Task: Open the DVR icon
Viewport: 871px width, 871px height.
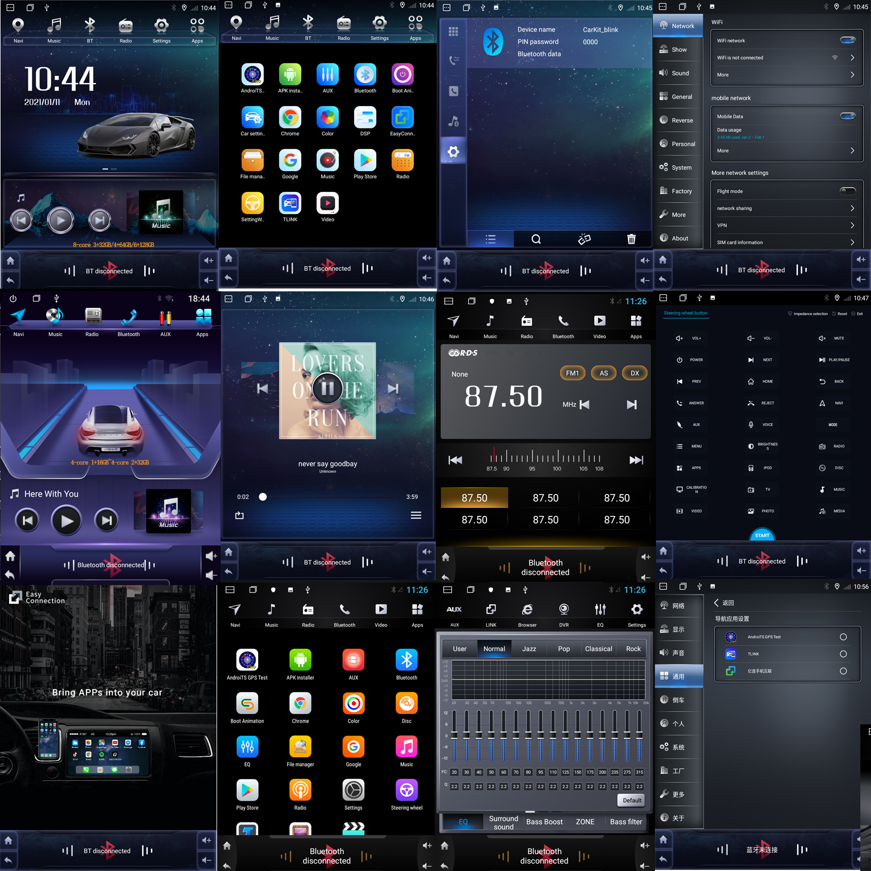Action: [564, 610]
